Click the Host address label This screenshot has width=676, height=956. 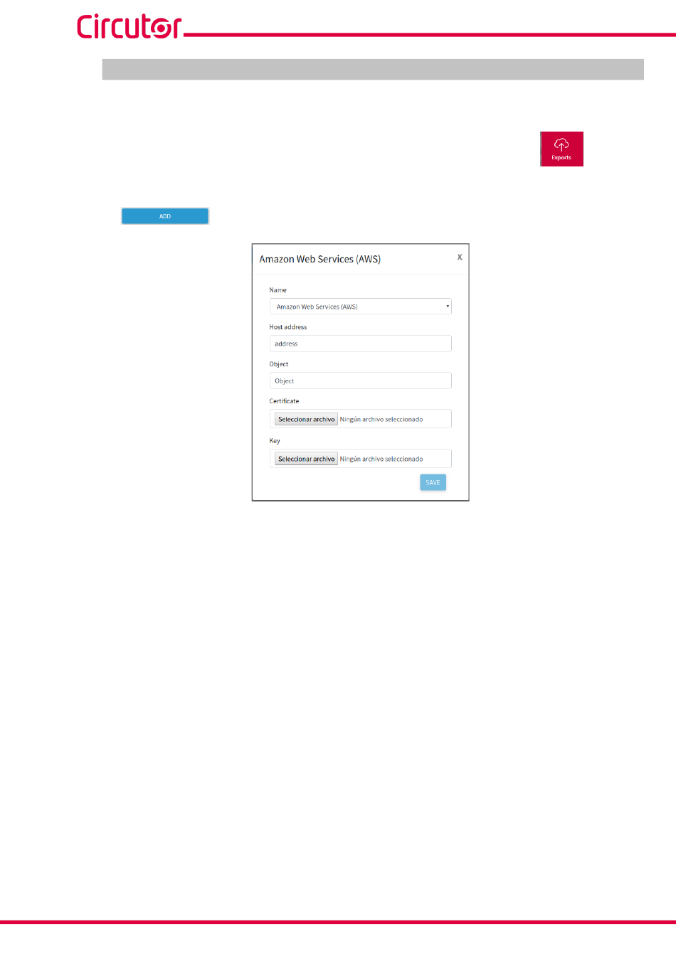point(287,327)
